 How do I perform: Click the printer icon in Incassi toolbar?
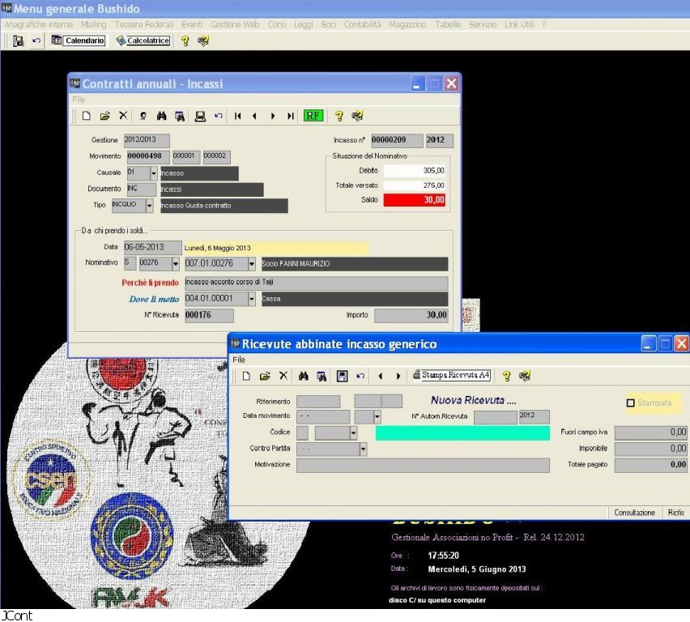coord(200,116)
